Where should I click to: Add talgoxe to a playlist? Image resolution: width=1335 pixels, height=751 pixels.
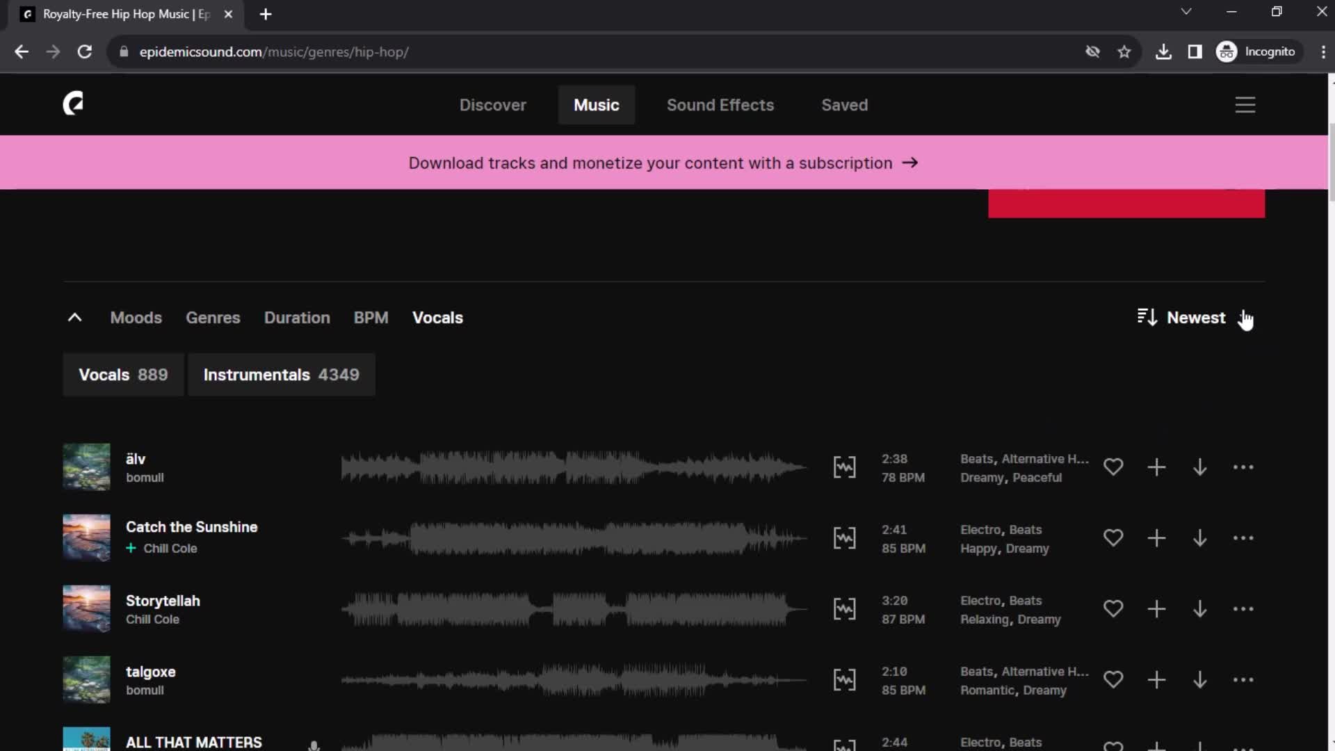(1156, 680)
